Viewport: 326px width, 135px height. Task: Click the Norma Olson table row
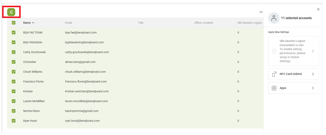[135, 111]
